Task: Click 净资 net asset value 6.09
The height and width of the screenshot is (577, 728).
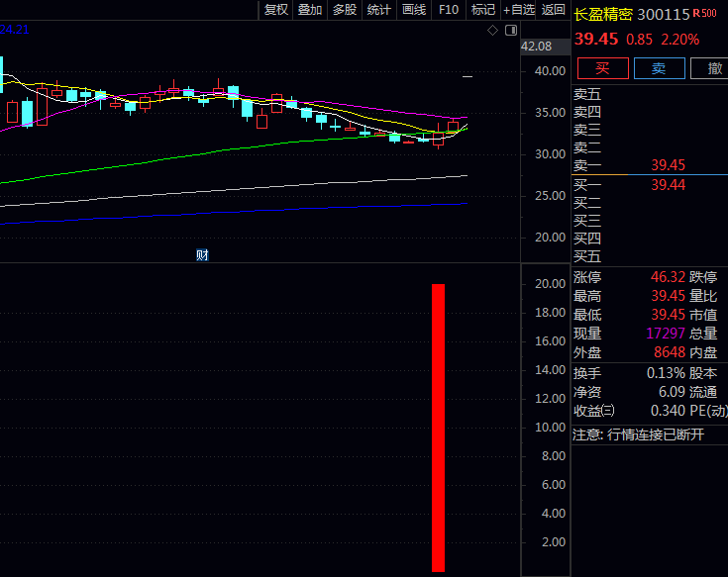Action: [672, 392]
